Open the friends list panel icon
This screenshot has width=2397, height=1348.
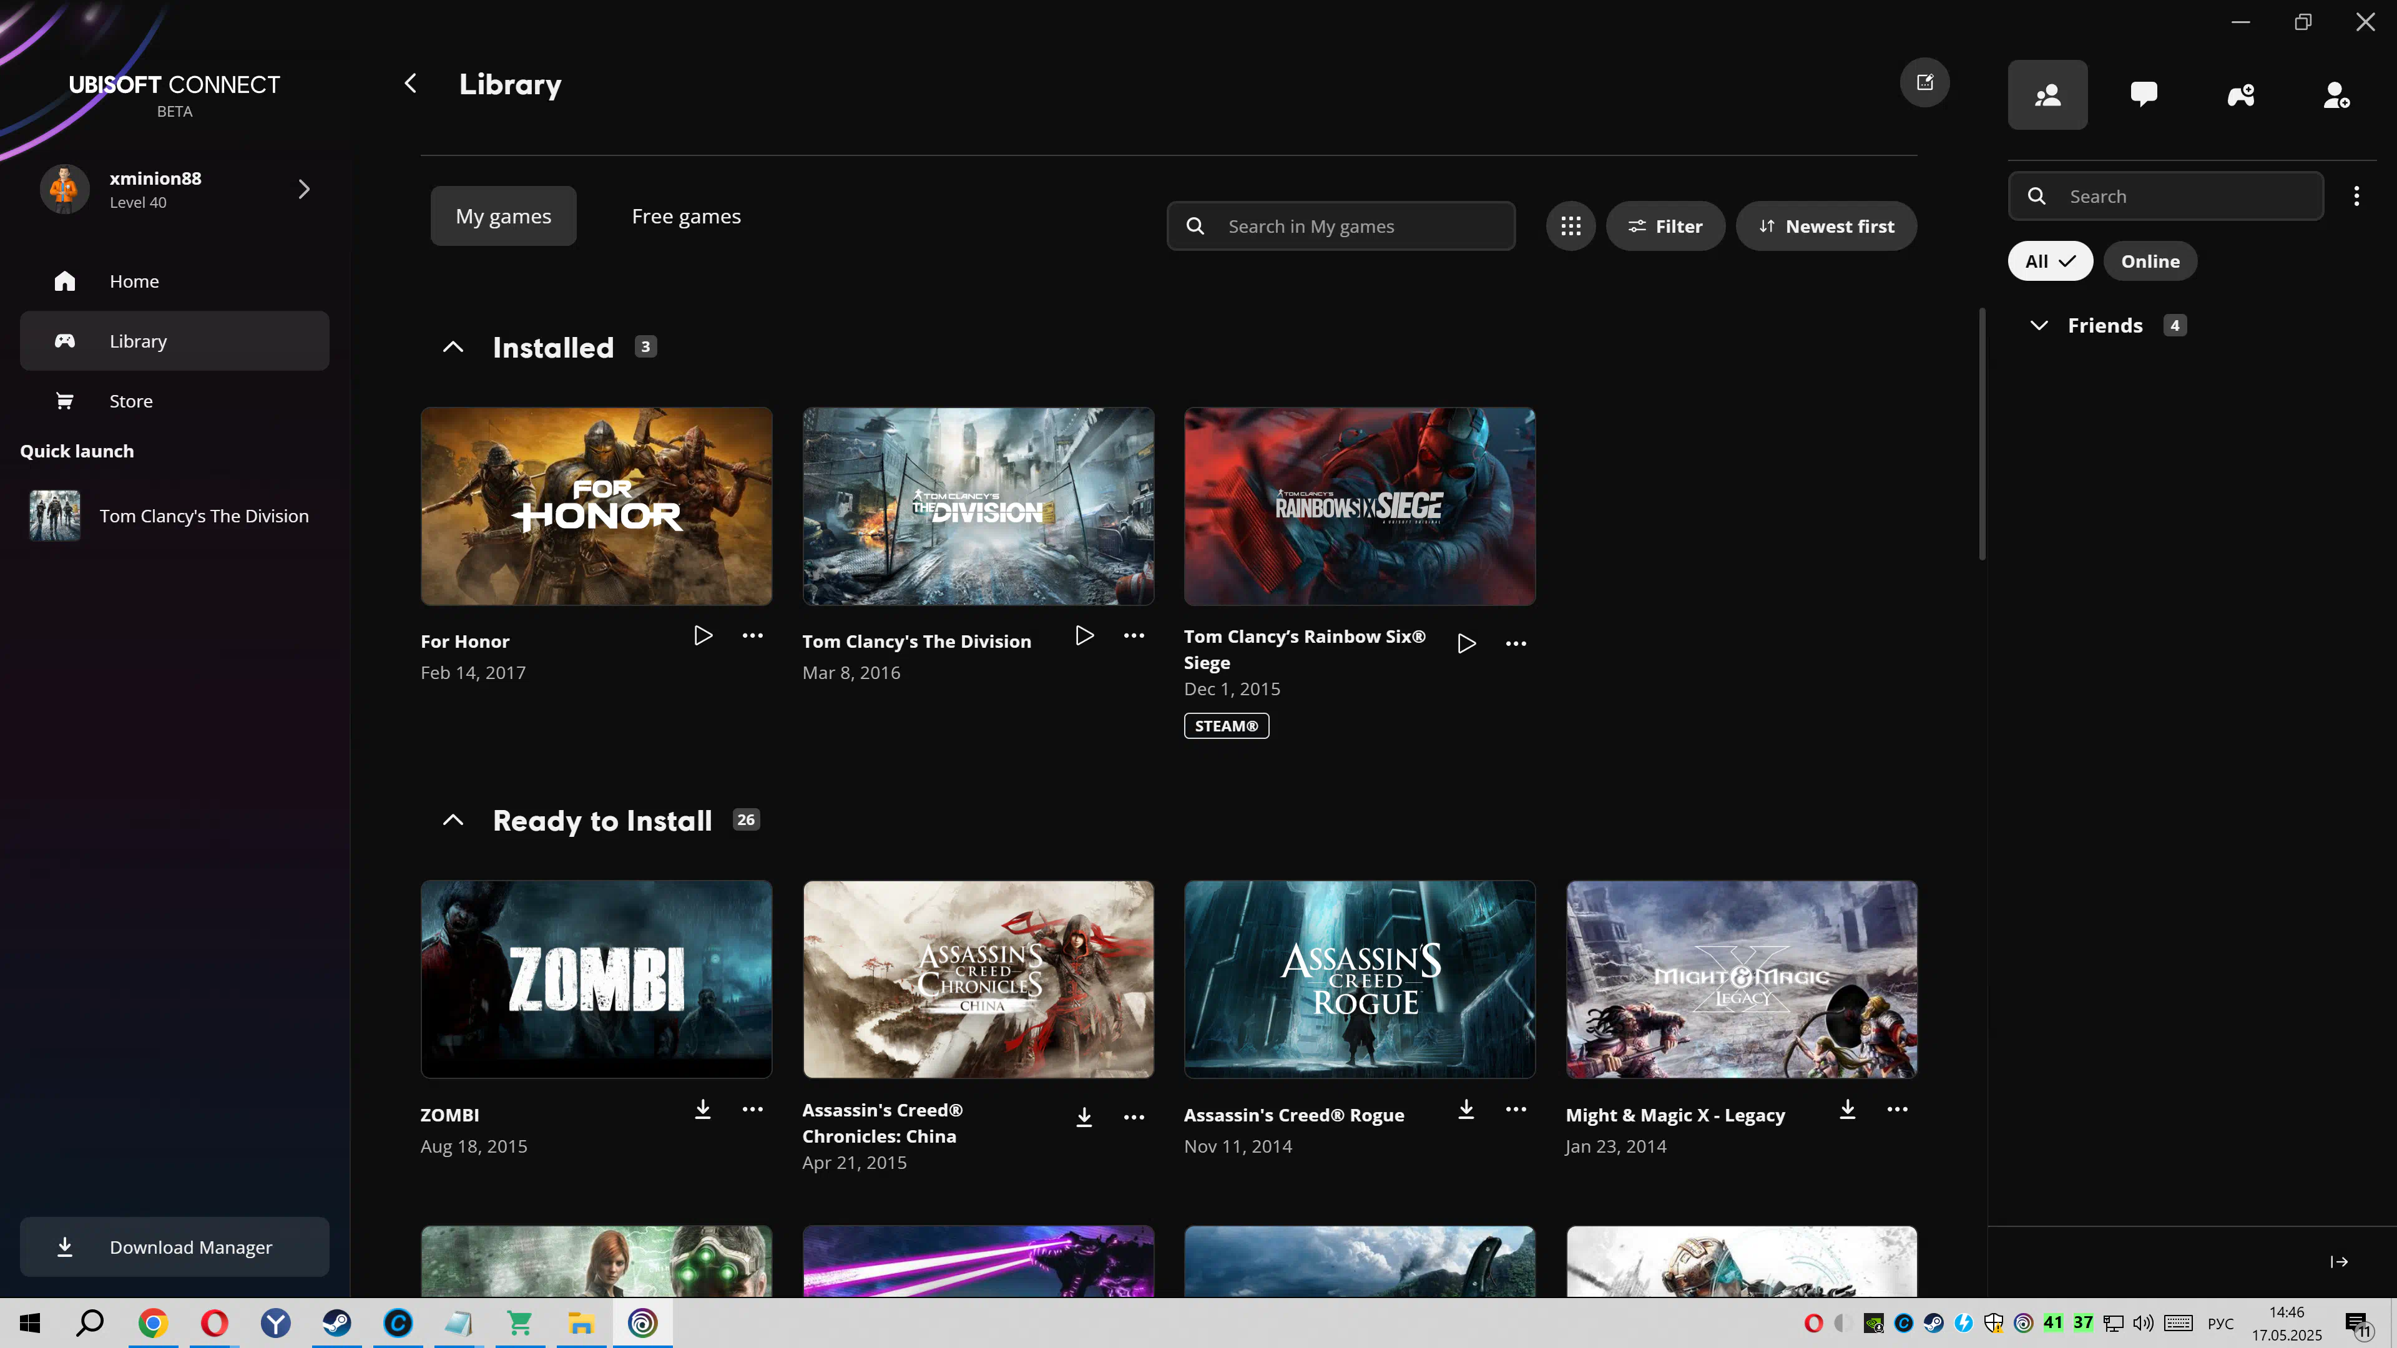point(2047,95)
